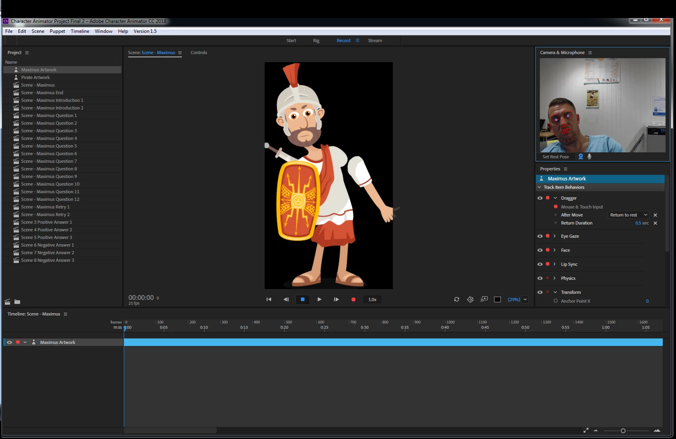Screen dimensions: 676x439
Task: Step back one frame
Action: (286, 299)
